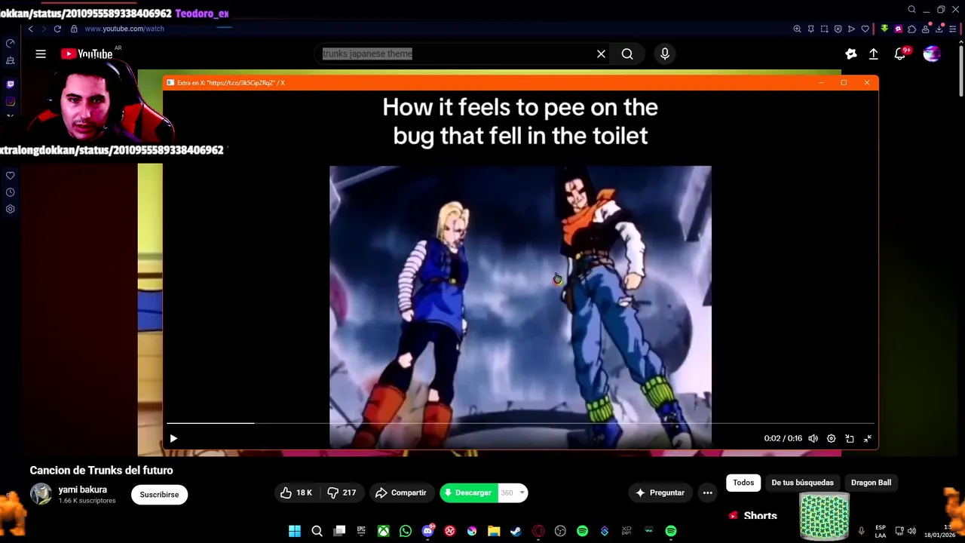Open system tray volume icon
This screenshot has height=543, width=965.
(x=911, y=531)
